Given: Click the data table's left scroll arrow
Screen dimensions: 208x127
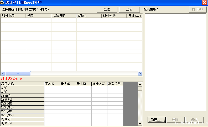Looking at the screenshot, I should [x=3, y=73].
